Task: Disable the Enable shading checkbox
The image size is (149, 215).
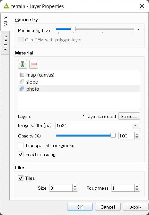Action: pos(21,154)
